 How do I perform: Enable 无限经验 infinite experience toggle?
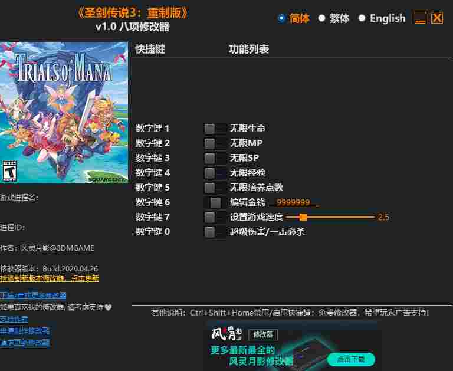[x=215, y=173]
